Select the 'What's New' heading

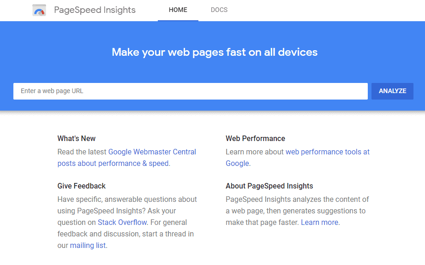(x=77, y=139)
